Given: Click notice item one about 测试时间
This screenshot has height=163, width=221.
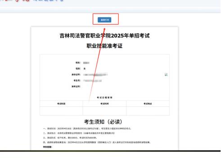Looking at the screenshot, I should 87,128.
